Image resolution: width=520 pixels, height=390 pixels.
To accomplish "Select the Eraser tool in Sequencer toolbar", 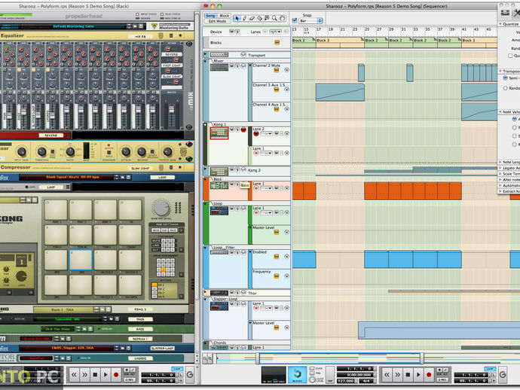I will tap(252, 18).
